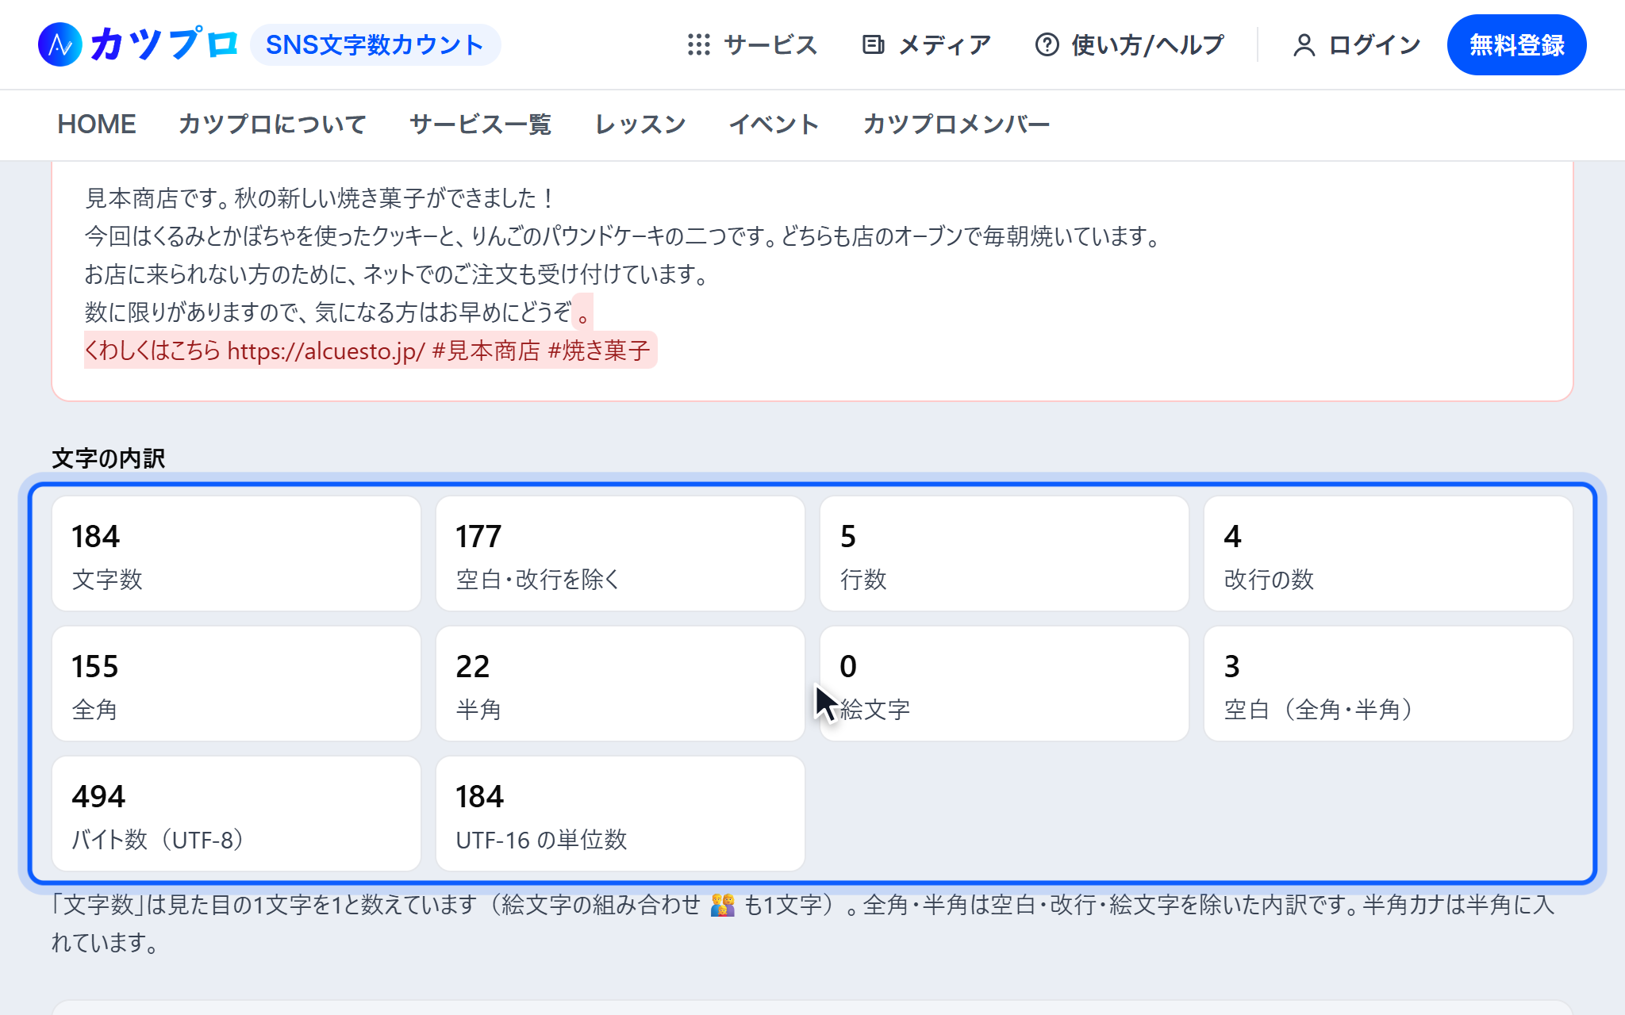Click the #見本商店 hashtag in the preview

tap(486, 350)
